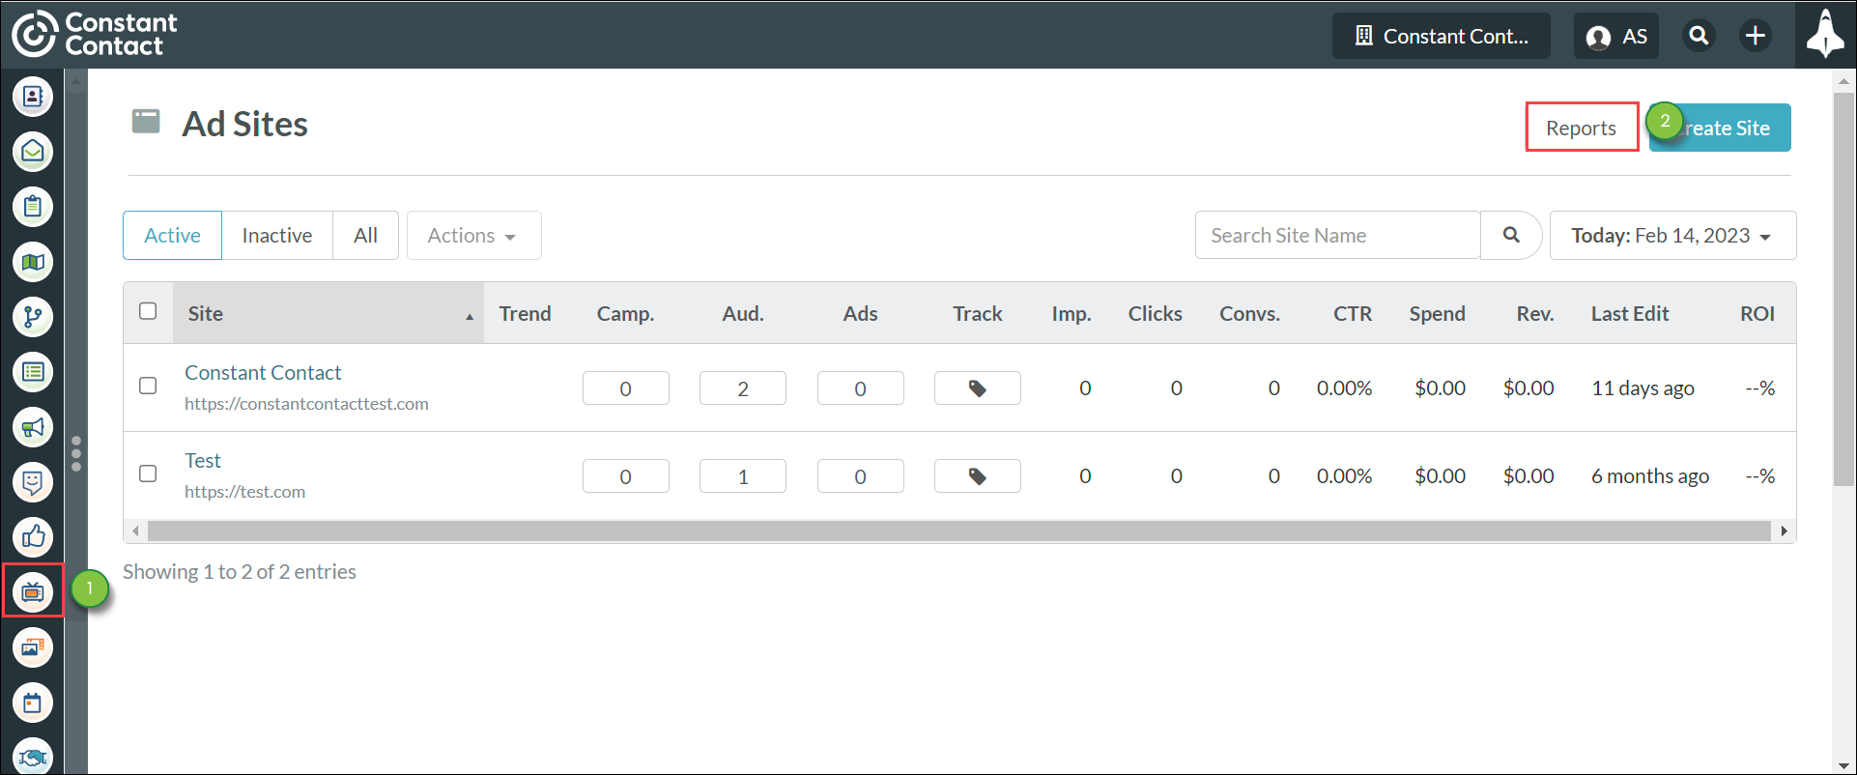The height and width of the screenshot is (775, 1857).
Task: Click the Create Site button
Action: pyautogui.click(x=1720, y=128)
